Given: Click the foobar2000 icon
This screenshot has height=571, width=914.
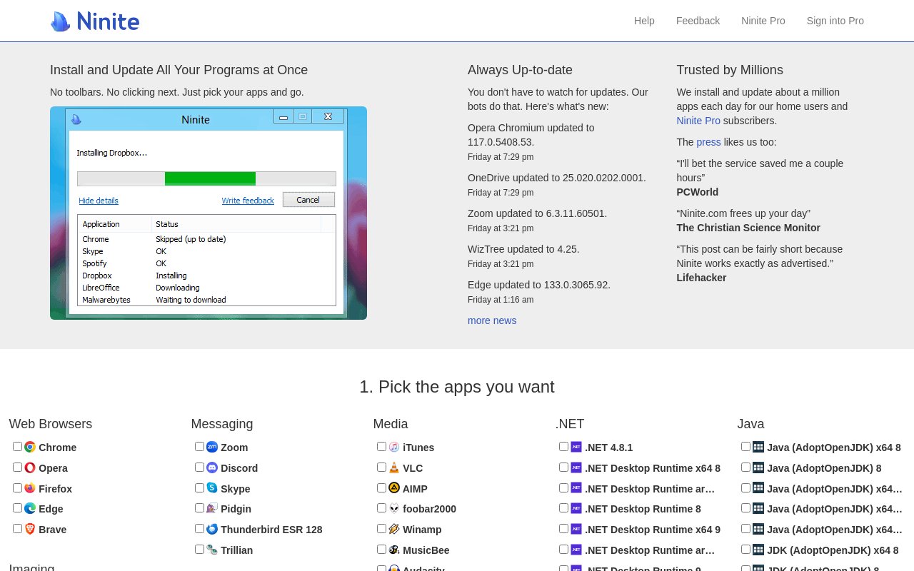Looking at the screenshot, I should coord(394,508).
